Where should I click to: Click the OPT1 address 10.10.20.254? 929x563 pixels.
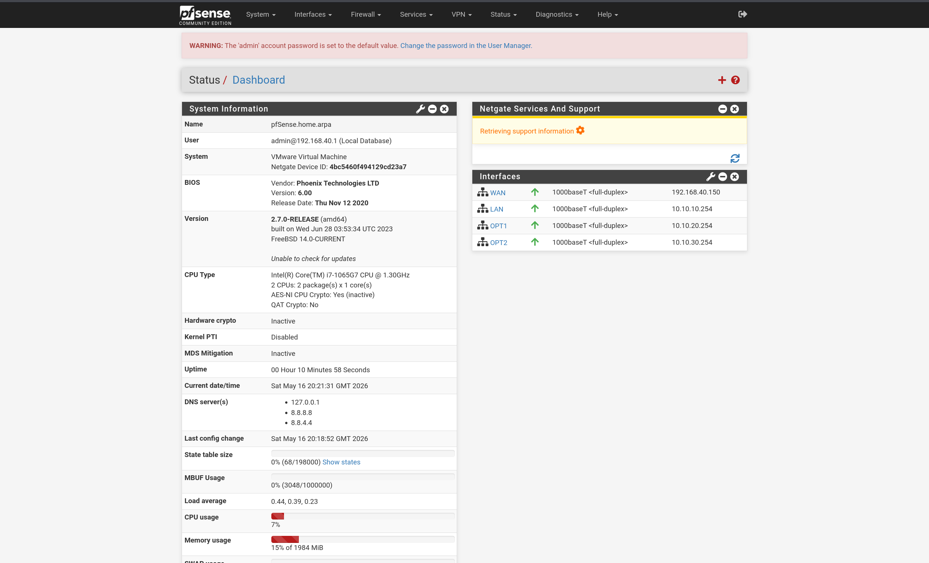(692, 226)
